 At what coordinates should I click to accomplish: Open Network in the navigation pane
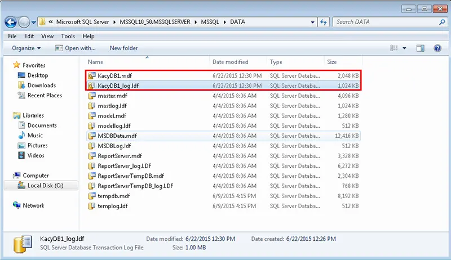[x=33, y=206]
